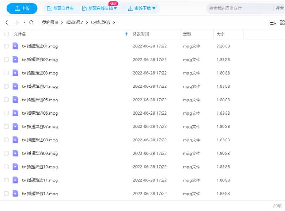Refresh the current folder listing

pos(31,22)
